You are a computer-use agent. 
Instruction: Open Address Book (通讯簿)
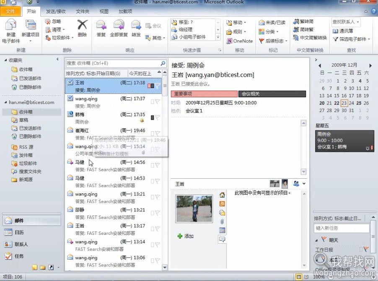click(x=342, y=31)
